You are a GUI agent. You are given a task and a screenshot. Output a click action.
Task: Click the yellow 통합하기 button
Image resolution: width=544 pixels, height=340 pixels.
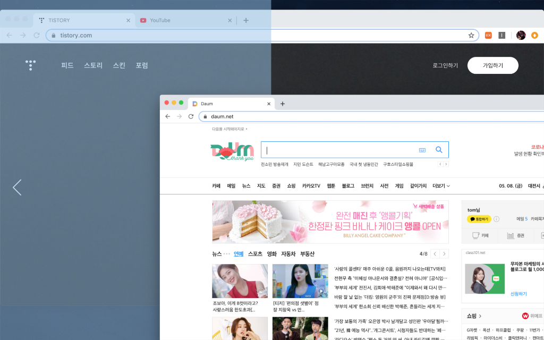pos(479,219)
